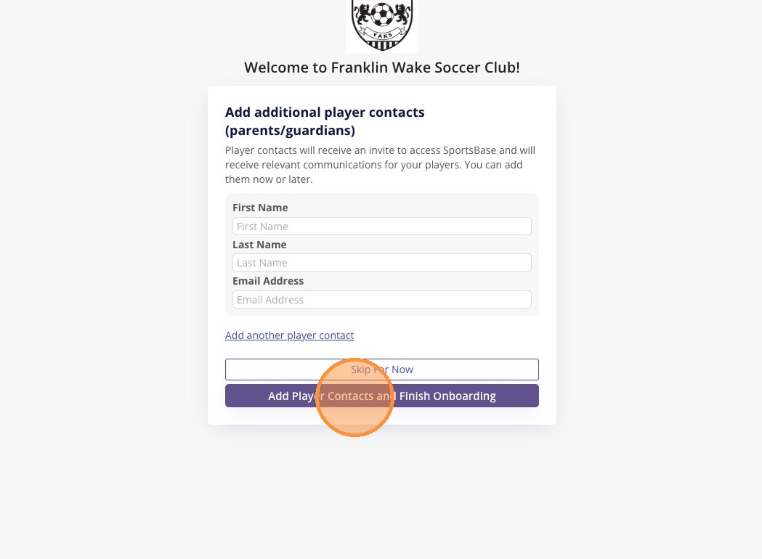Click the left lion on the crest
Viewport: 762px width, 559px height.
[x=362, y=13]
